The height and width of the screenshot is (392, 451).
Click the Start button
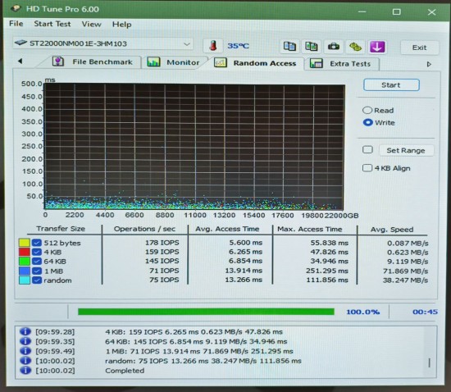coord(391,84)
